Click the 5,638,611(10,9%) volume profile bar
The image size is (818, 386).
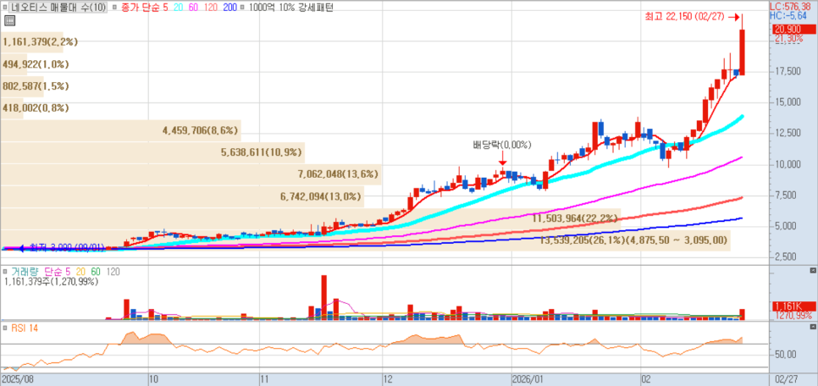coord(152,152)
